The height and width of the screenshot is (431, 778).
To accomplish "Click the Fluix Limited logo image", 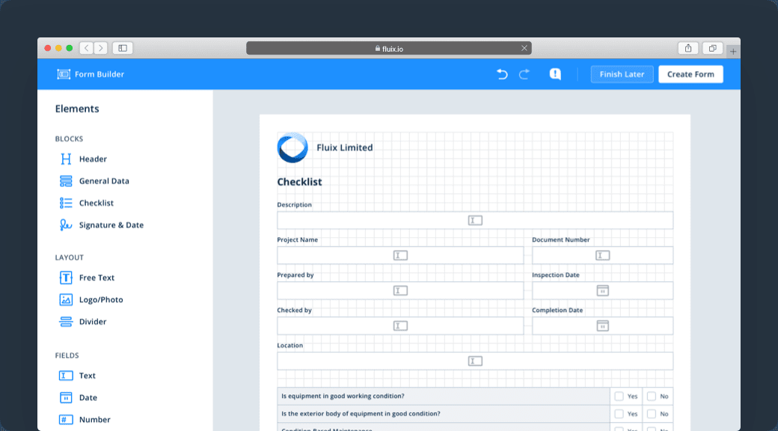I will click(292, 147).
